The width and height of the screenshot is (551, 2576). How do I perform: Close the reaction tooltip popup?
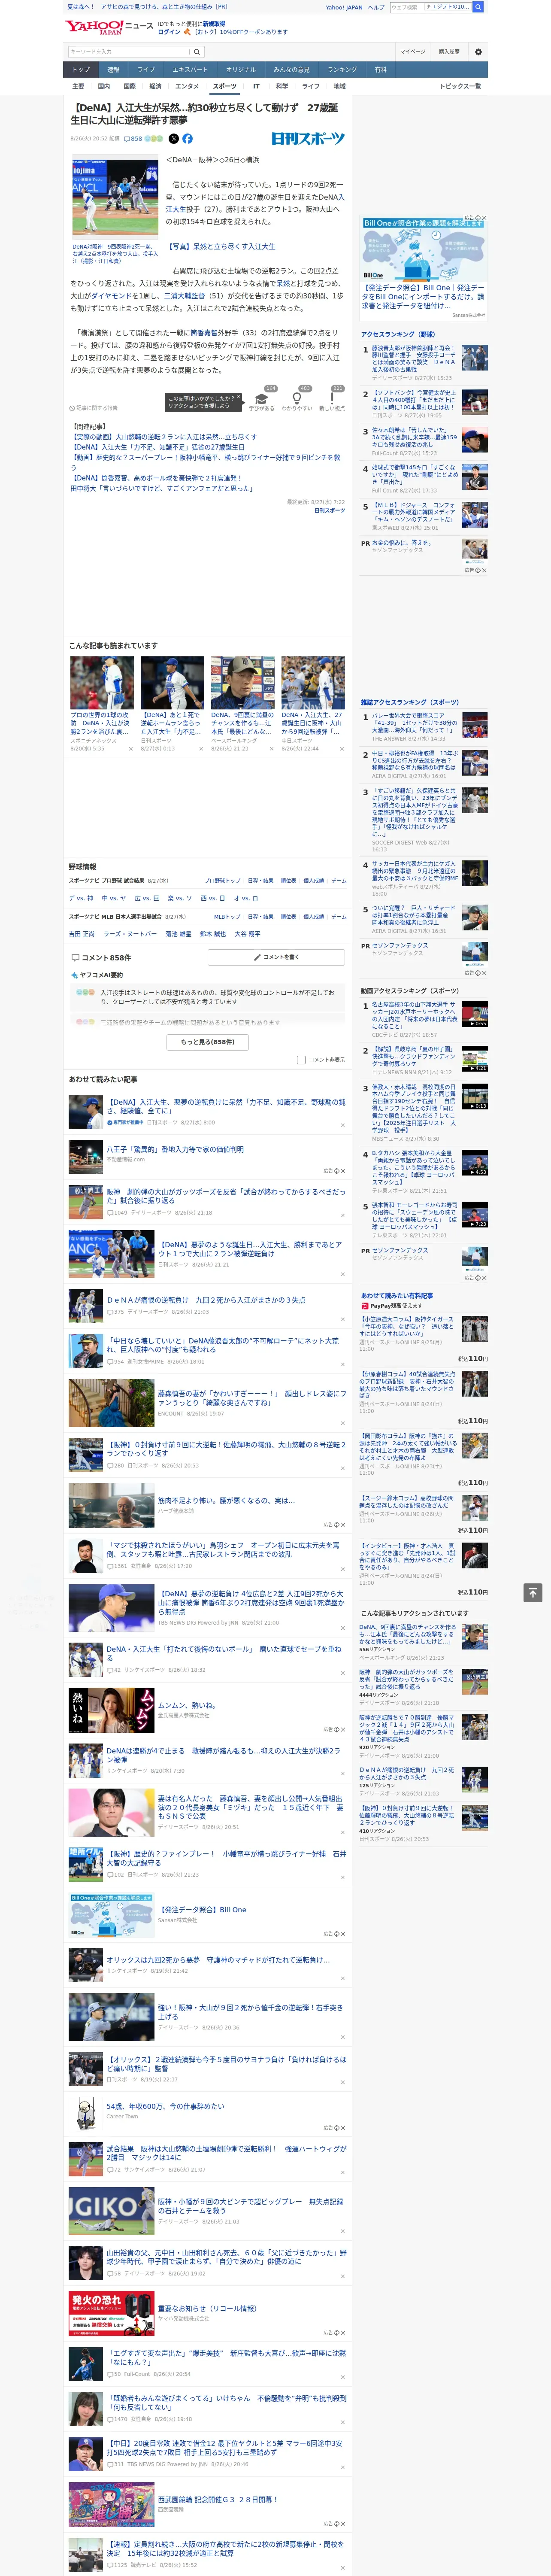[238, 398]
